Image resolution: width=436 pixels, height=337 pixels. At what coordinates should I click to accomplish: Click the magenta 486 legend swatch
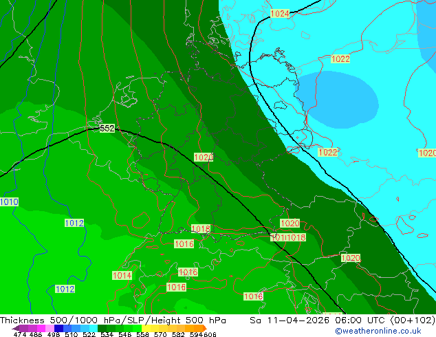pos(41,328)
